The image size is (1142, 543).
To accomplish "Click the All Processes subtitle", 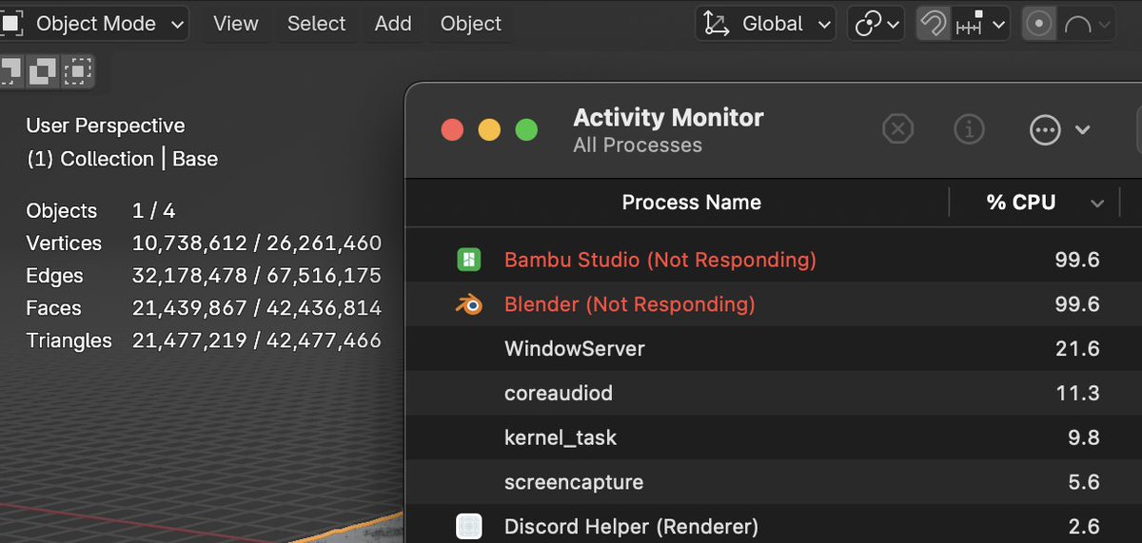I will tap(638, 145).
